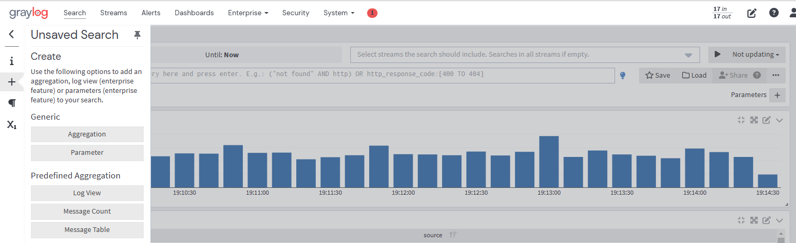Image resolution: width=796 pixels, height=243 pixels.
Task: Click the Parameters label
Action: click(x=748, y=95)
